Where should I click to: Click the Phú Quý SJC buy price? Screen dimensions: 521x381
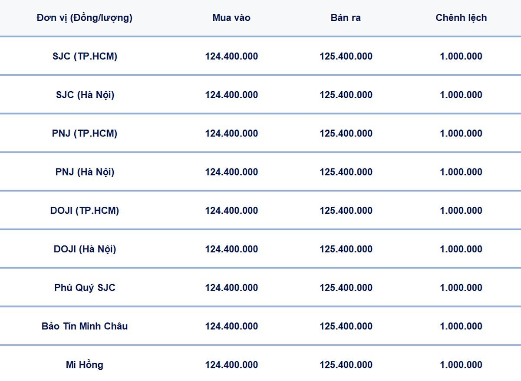click(x=231, y=288)
